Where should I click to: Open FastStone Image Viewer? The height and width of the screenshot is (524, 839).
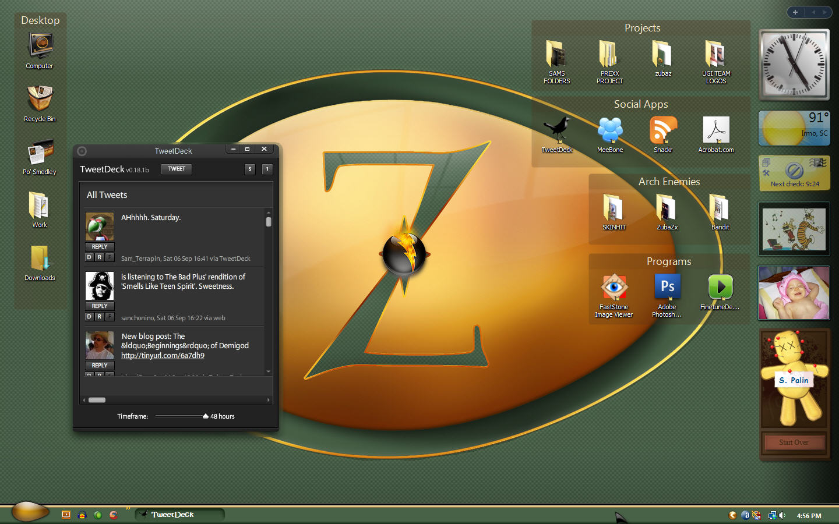[614, 296]
